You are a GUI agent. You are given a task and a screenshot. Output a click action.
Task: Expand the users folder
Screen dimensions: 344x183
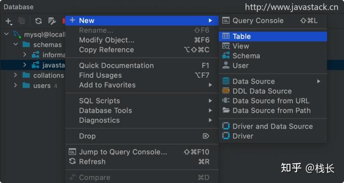coord(16,85)
